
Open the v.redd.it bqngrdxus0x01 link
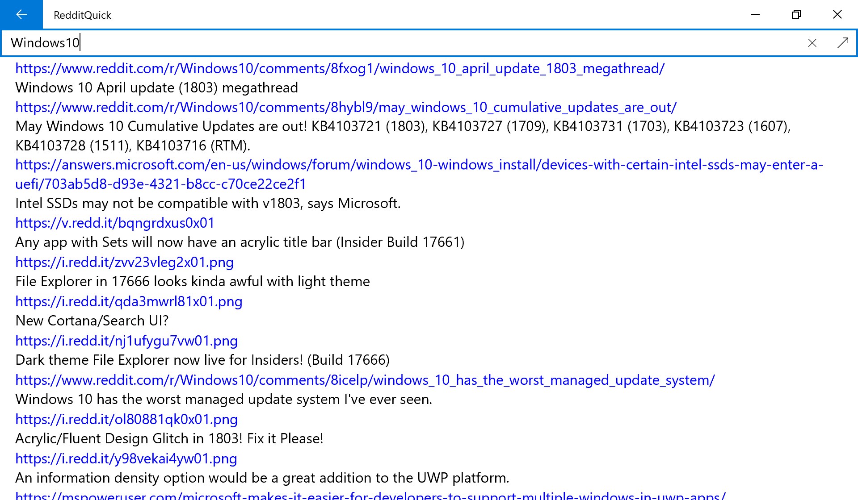click(115, 223)
